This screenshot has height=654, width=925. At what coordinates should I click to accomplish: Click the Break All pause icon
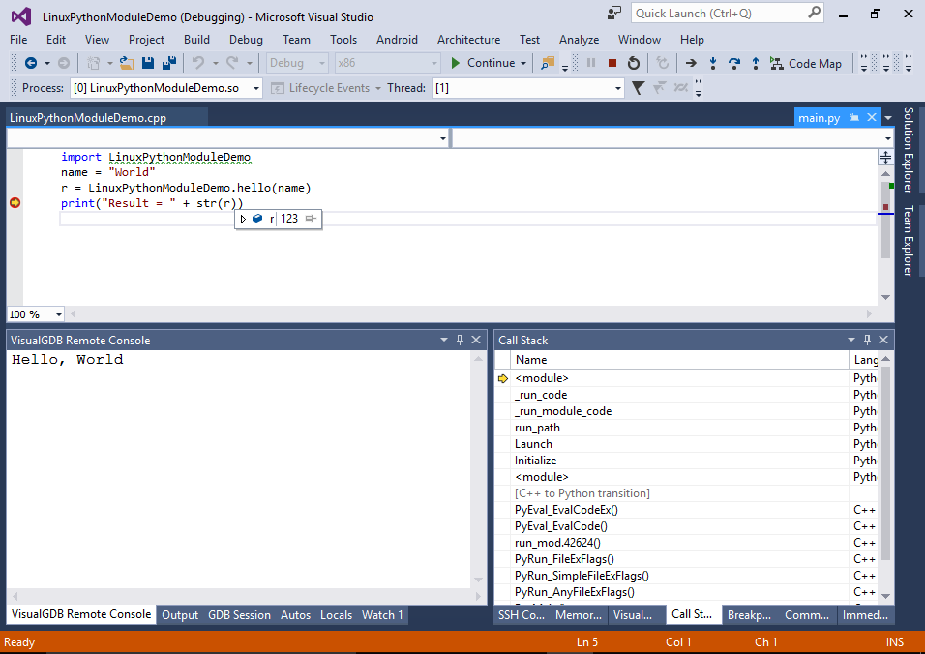point(591,63)
